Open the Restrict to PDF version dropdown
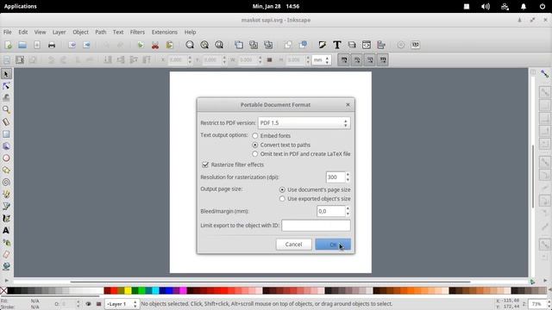This screenshot has width=552, height=310. click(x=304, y=123)
